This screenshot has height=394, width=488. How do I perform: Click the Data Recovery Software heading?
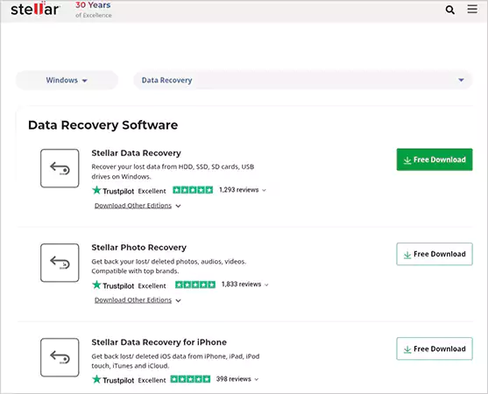[103, 125]
